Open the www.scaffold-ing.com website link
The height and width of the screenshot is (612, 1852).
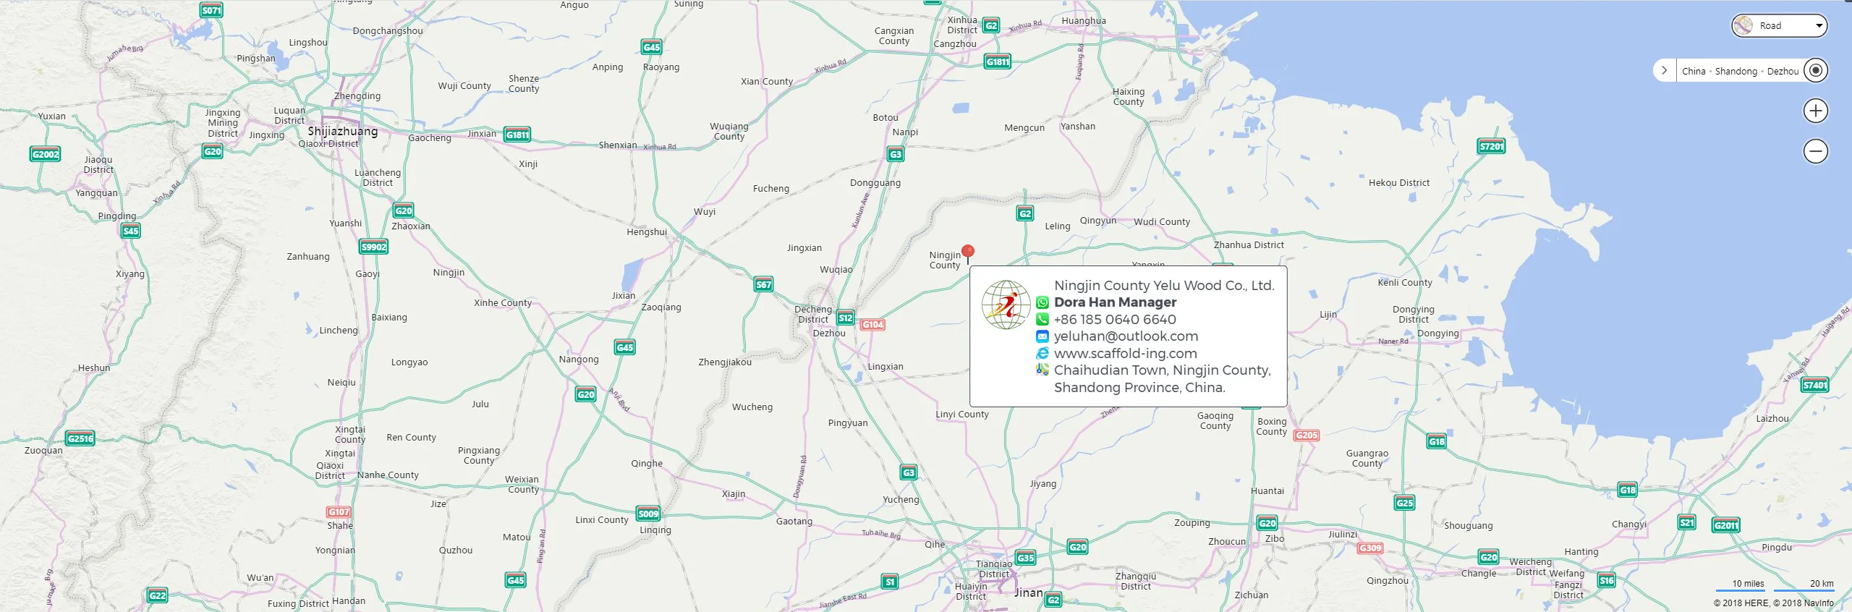(x=1126, y=354)
